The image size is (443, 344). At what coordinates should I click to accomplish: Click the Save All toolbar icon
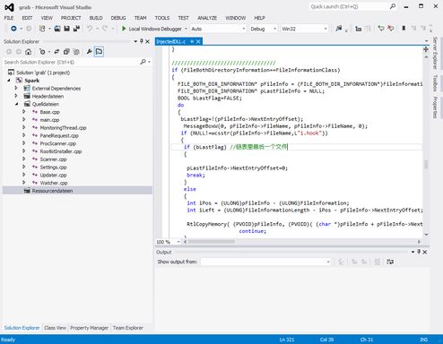pyautogui.click(x=76, y=29)
